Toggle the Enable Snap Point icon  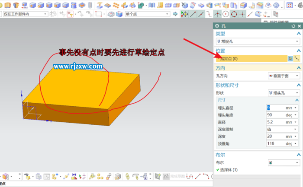[184, 14]
